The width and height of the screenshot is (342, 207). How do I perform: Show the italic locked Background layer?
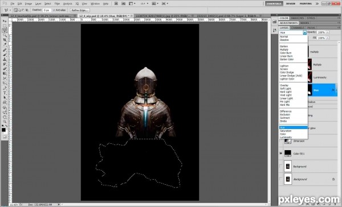[x=280, y=179]
